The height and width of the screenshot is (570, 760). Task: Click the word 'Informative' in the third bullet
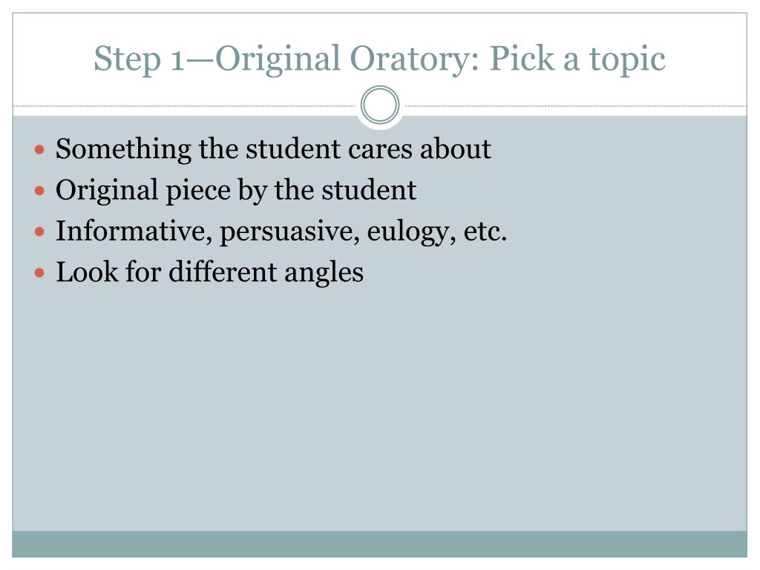[x=134, y=231]
